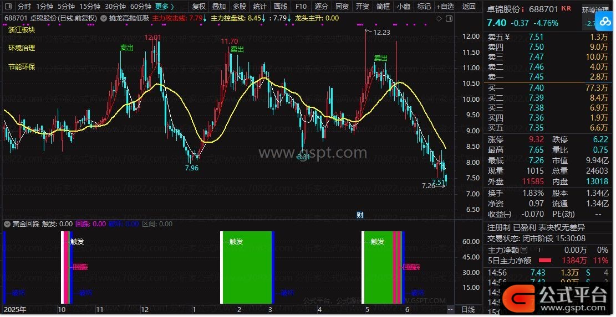Expand the 黄金回踩 sub-indicator dropdown

(x=7, y=224)
